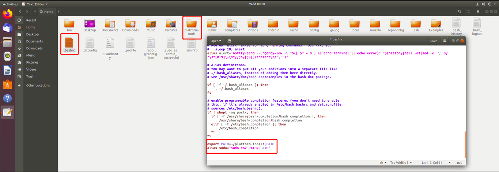Image resolution: width=499 pixels, height=172 pixels.
Task: Go forward in Files navigation
Action: 27,11
